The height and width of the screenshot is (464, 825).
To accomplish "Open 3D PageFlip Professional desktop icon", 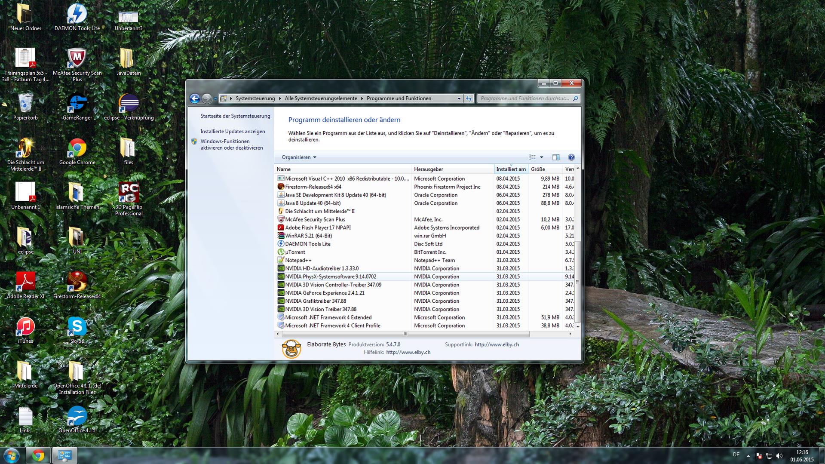I will 129,199.
